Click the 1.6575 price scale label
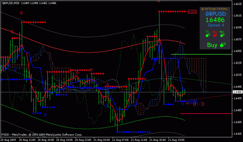243x142 pixels. [238, 40]
